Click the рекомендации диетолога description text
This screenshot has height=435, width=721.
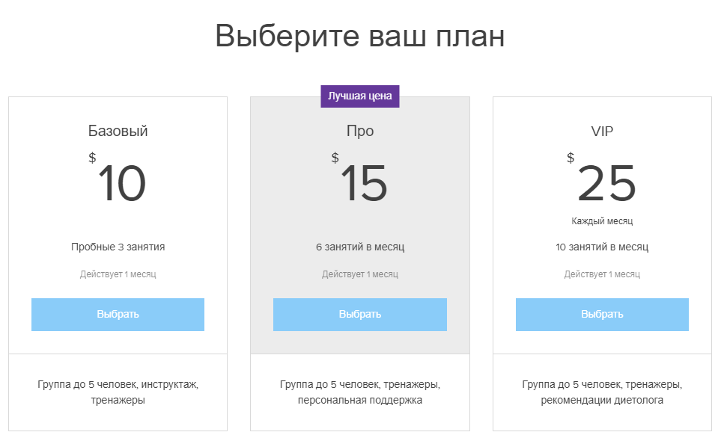click(x=602, y=401)
